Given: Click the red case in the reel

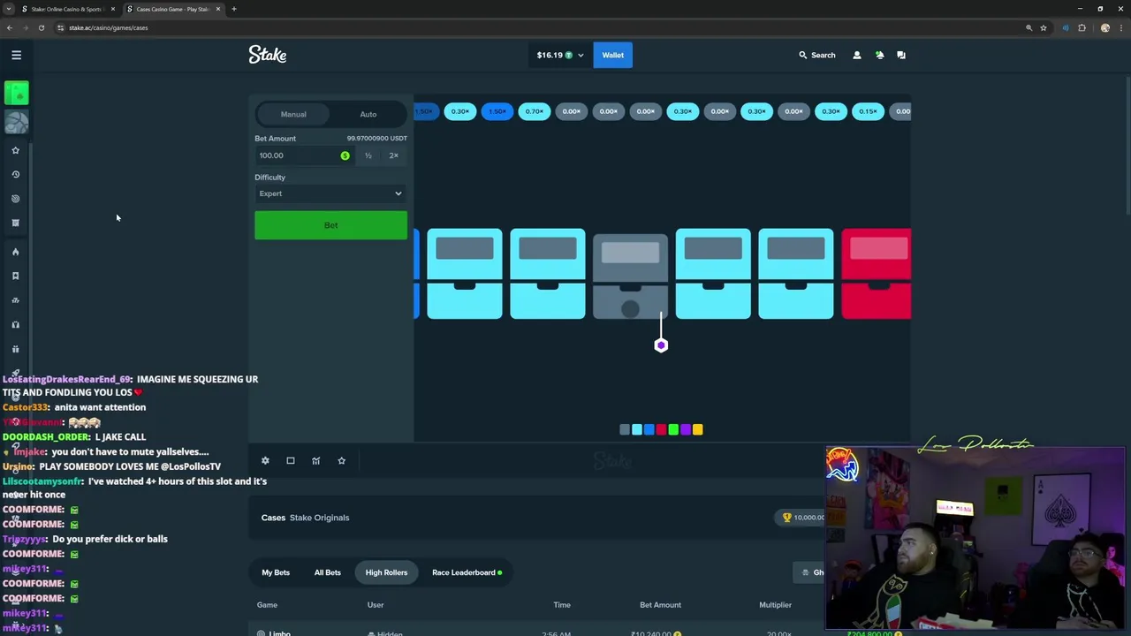Looking at the screenshot, I should point(876,274).
